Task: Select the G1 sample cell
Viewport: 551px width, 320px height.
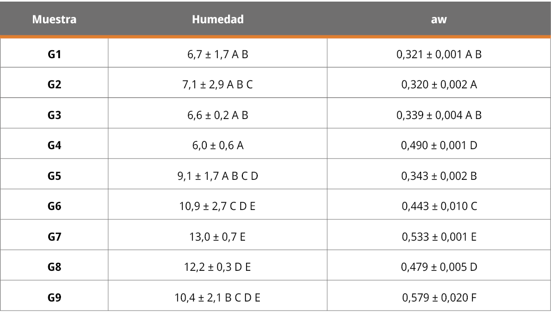Action: [54, 54]
